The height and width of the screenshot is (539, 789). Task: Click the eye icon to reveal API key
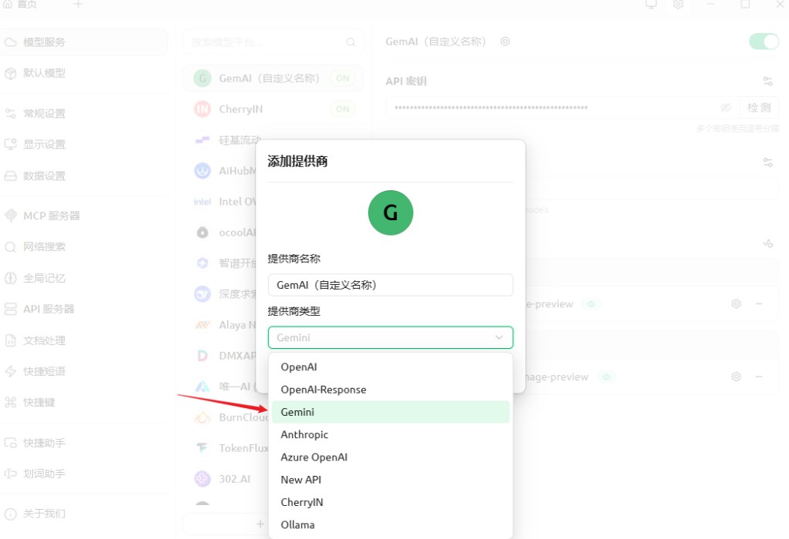coord(725,107)
